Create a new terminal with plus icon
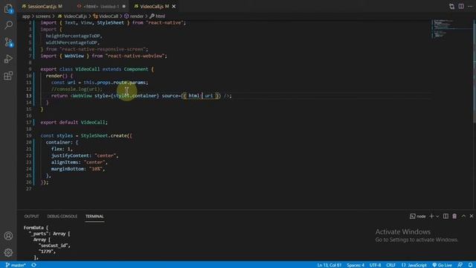Image resolution: width=476 pixels, height=268 pixels. point(431,217)
